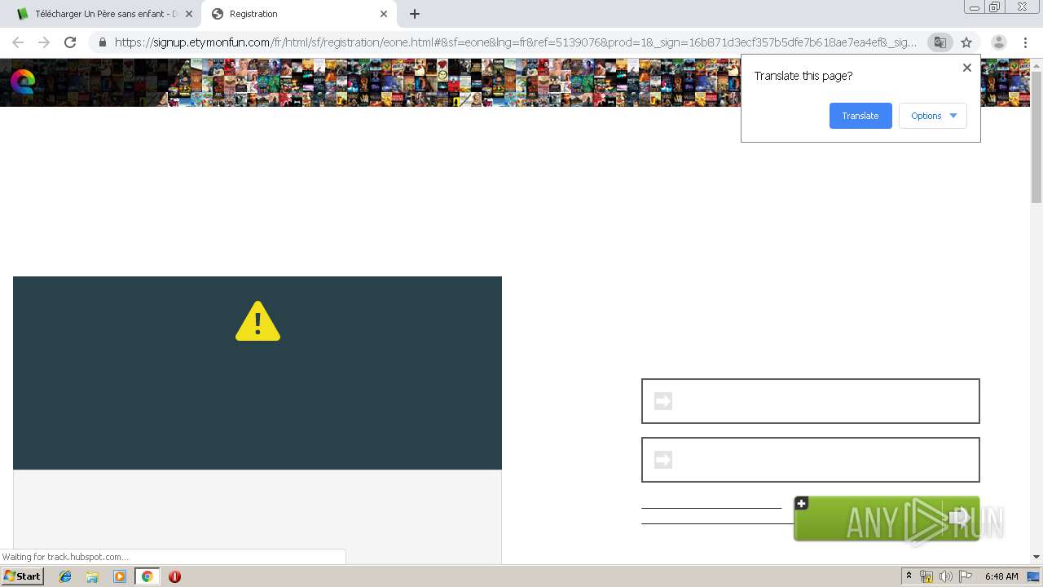Image resolution: width=1043 pixels, height=587 pixels.
Task: Close the Télécharger Un Père sans enfant tab
Action: [189, 14]
